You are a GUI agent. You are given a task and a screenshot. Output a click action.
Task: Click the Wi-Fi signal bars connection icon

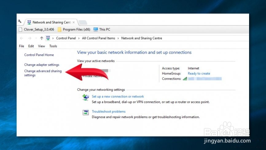(185, 79)
